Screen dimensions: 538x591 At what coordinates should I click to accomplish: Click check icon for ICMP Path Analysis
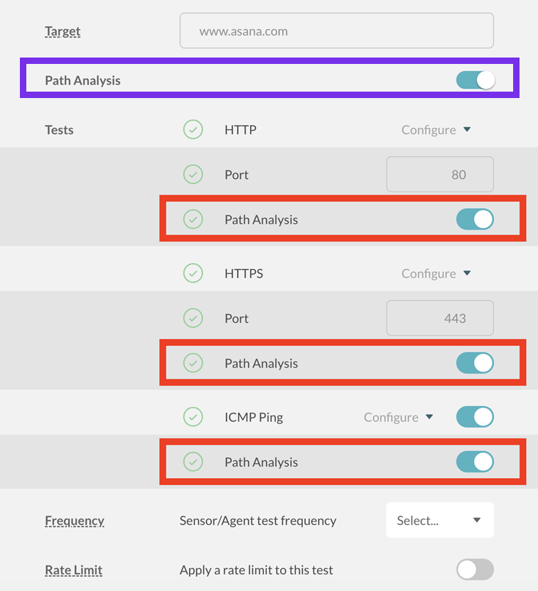point(193,462)
